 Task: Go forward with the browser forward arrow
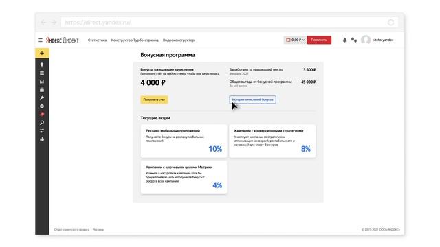point(54,23)
